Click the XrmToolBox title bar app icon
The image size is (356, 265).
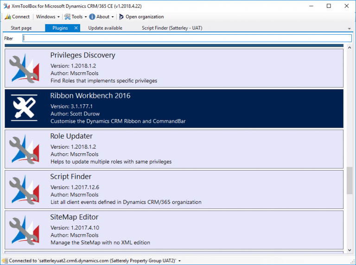click(x=6, y=6)
